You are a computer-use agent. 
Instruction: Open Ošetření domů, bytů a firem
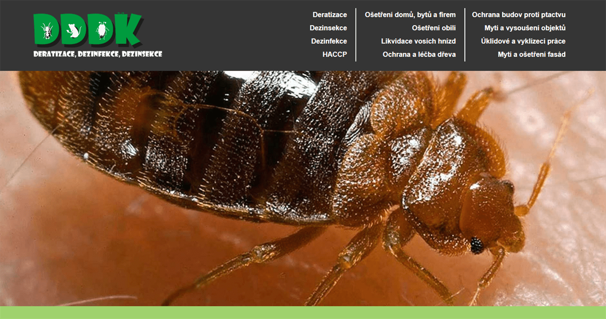pos(410,15)
